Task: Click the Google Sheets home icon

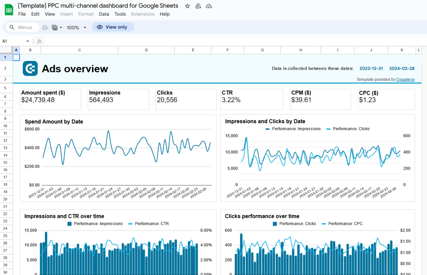Action: pos(9,9)
